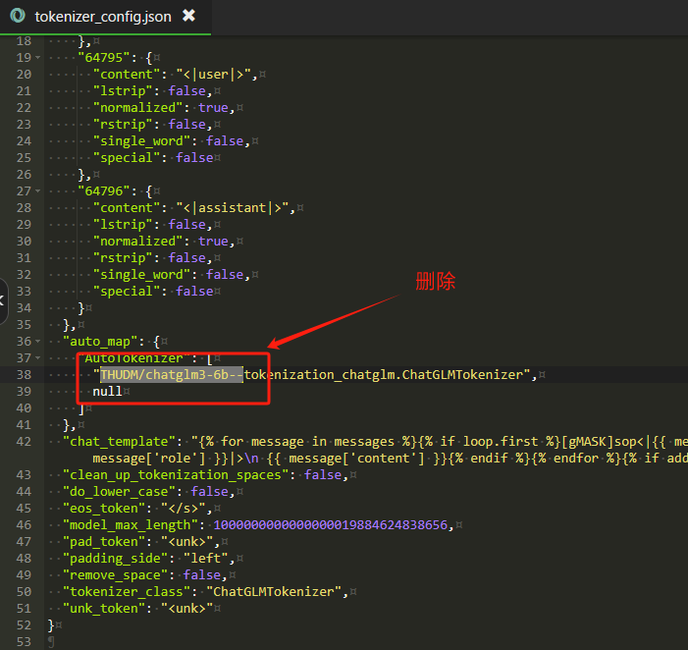
Task: Click the file icon on the tokenizer_config.json tab
Action: coord(18,16)
